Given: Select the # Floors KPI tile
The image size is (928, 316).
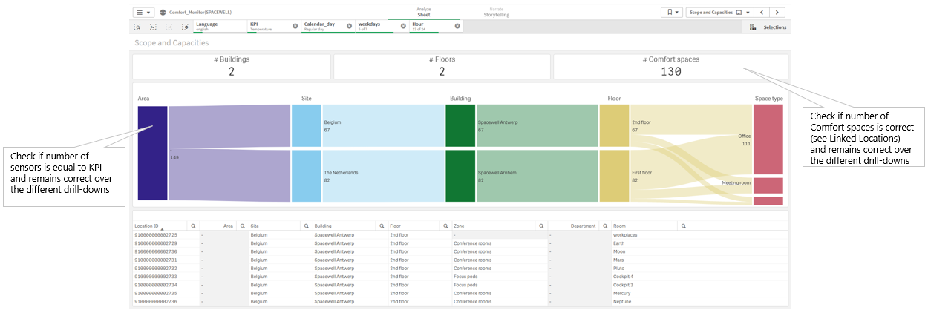Looking at the screenshot, I should pyautogui.click(x=442, y=66).
